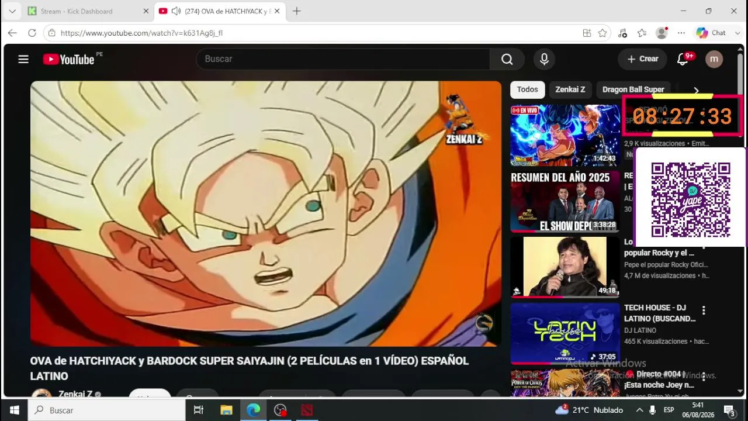
Task: Open a new browser tab
Action: pyautogui.click(x=296, y=11)
